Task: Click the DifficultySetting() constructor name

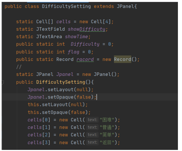Action: pyautogui.click(x=61, y=82)
